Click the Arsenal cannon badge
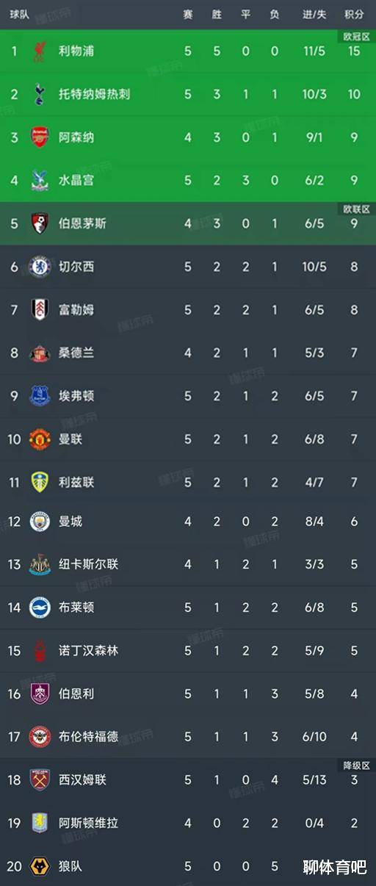The width and height of the screenshot is (376, 886). 40,137
